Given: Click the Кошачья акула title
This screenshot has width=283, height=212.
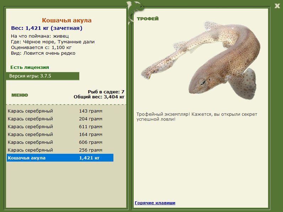Looking at the screenshot, I should (67, 20).
